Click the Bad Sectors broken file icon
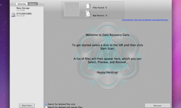The height and width of the screenshot is (108, 181). [88, 14]
